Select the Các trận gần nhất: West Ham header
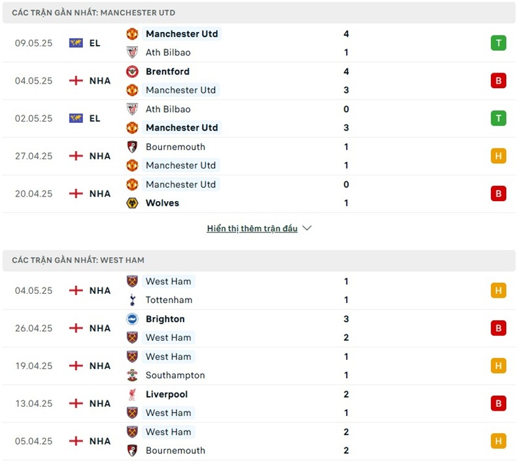 coord(78,260)
